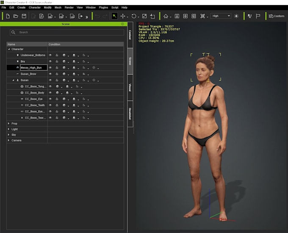The image size is (288, 233).
Task: Expand the Light group
Action: click(8, 129)
